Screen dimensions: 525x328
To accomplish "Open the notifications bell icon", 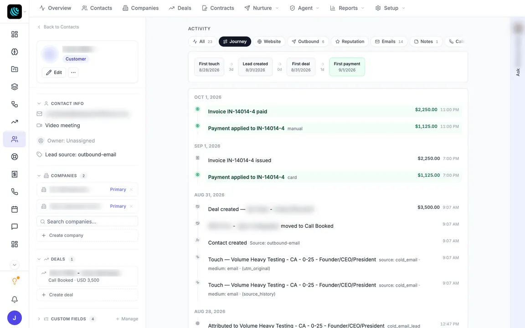I will (15, 300).
